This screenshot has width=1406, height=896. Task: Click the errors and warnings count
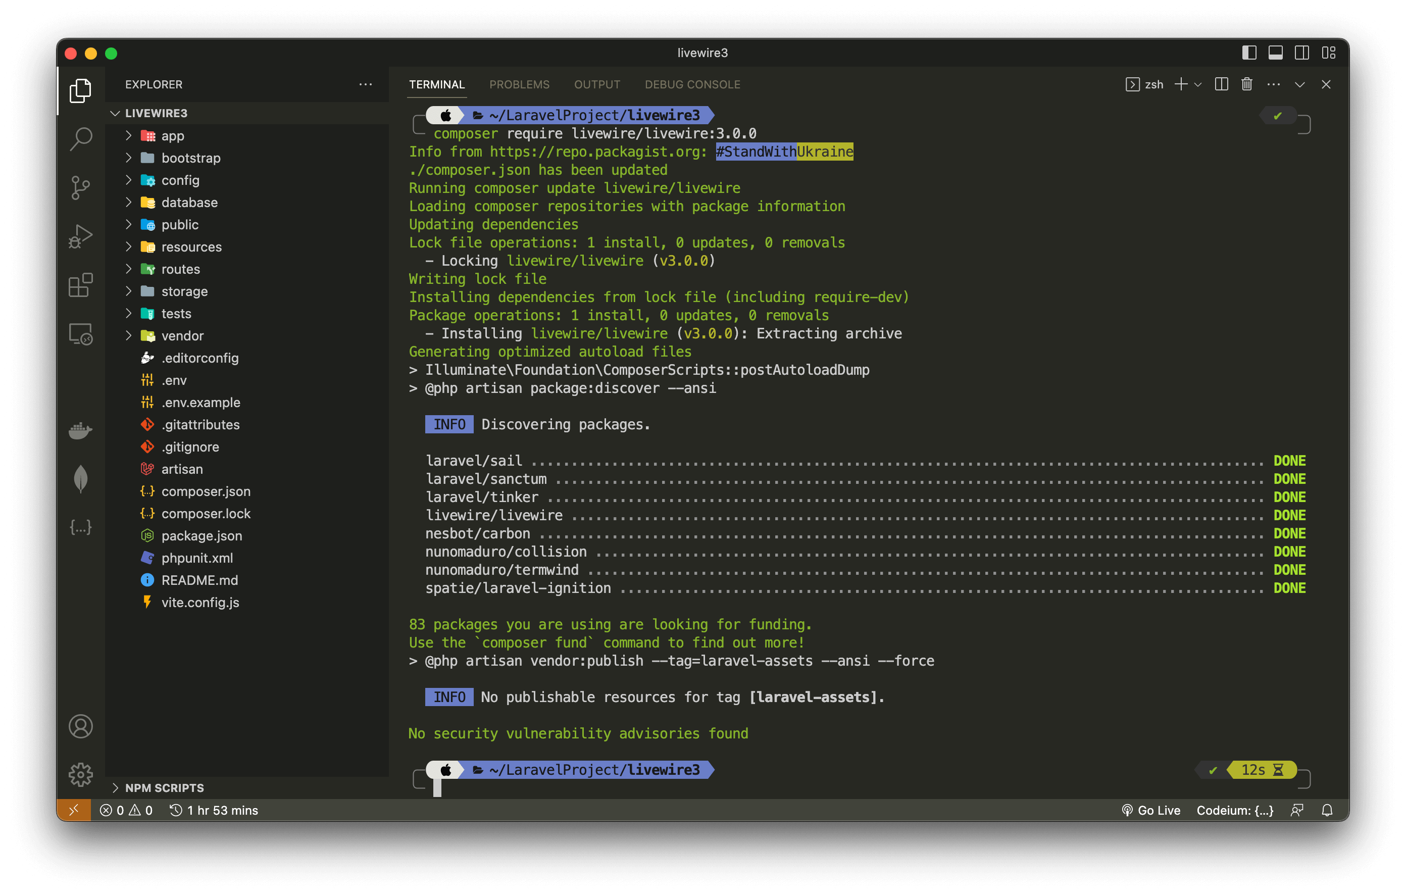click(x=126, y=810)
